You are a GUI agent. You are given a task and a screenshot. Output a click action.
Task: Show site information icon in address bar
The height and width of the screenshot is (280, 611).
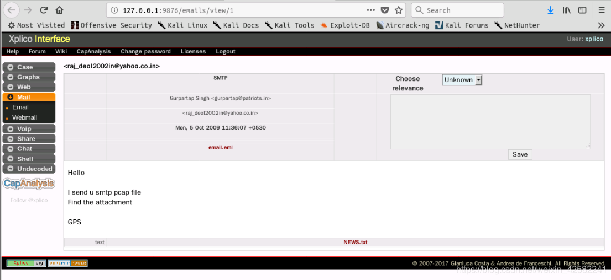click(x=114, y=10)
